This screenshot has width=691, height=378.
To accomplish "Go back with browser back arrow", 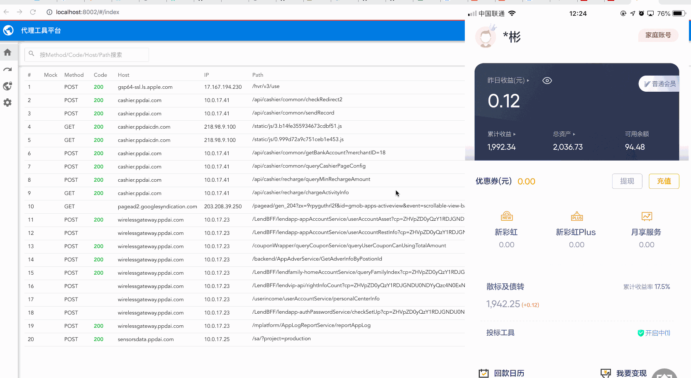I will [6, 12].
